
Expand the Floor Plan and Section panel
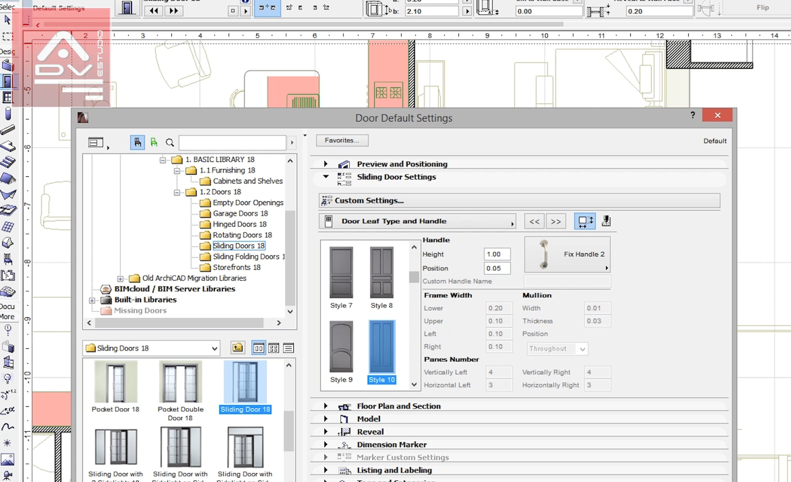coord(326,406)
